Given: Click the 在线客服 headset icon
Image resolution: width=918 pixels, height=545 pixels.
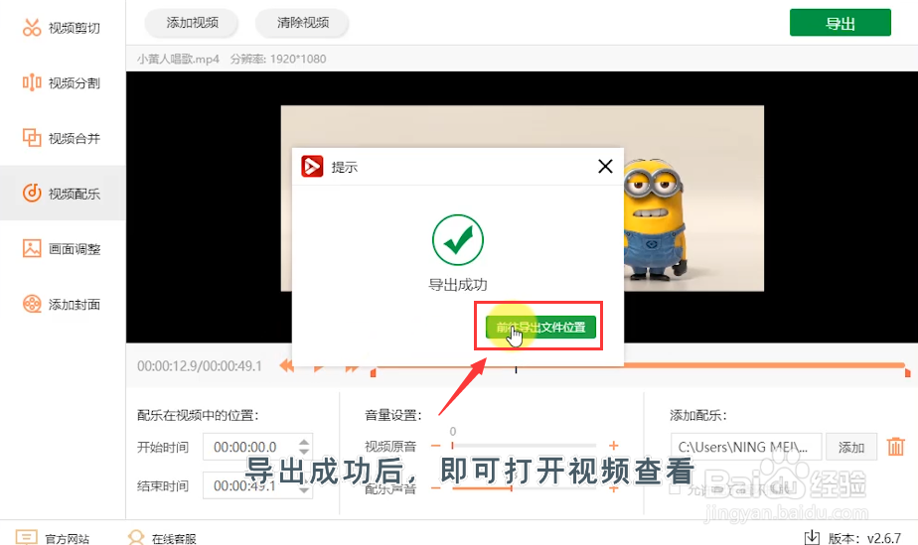Looking at the screenshot, I should pos(136,537).
